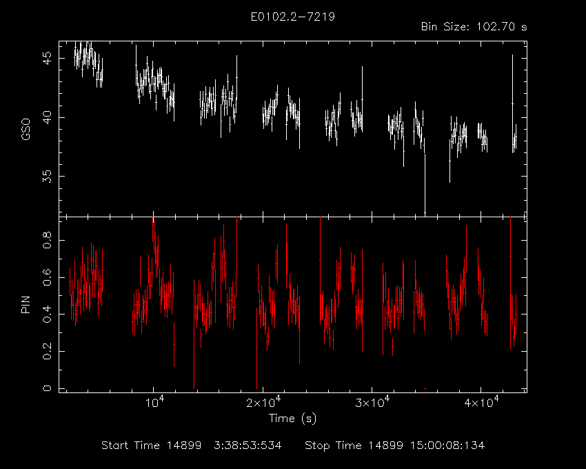Select the Start Time 14899 3:38:53:534 text
The width and height of the screenshot is (586, 469).
click(x=192, y=446)
